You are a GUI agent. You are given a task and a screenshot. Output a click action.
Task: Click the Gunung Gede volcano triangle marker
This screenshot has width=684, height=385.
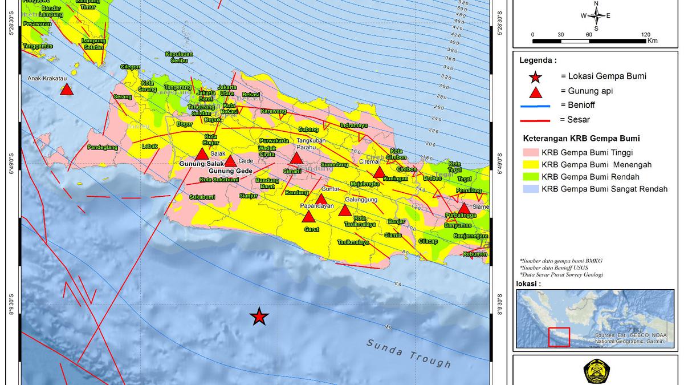click(x=230, y=160)
